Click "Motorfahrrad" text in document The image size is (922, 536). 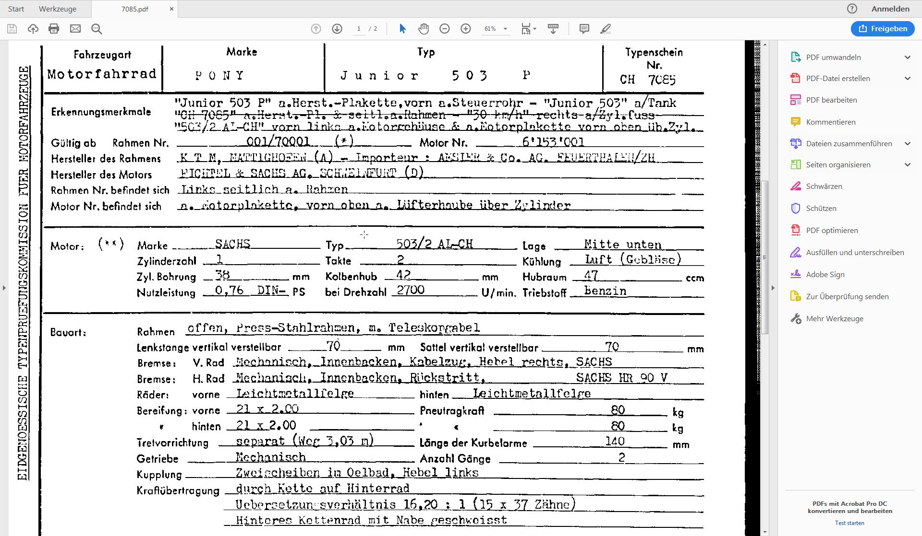tap(102, 74)
